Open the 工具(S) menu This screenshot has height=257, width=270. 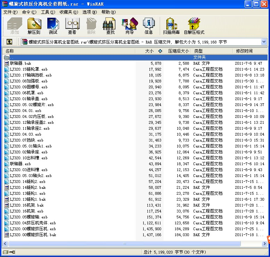click(48, 12)
